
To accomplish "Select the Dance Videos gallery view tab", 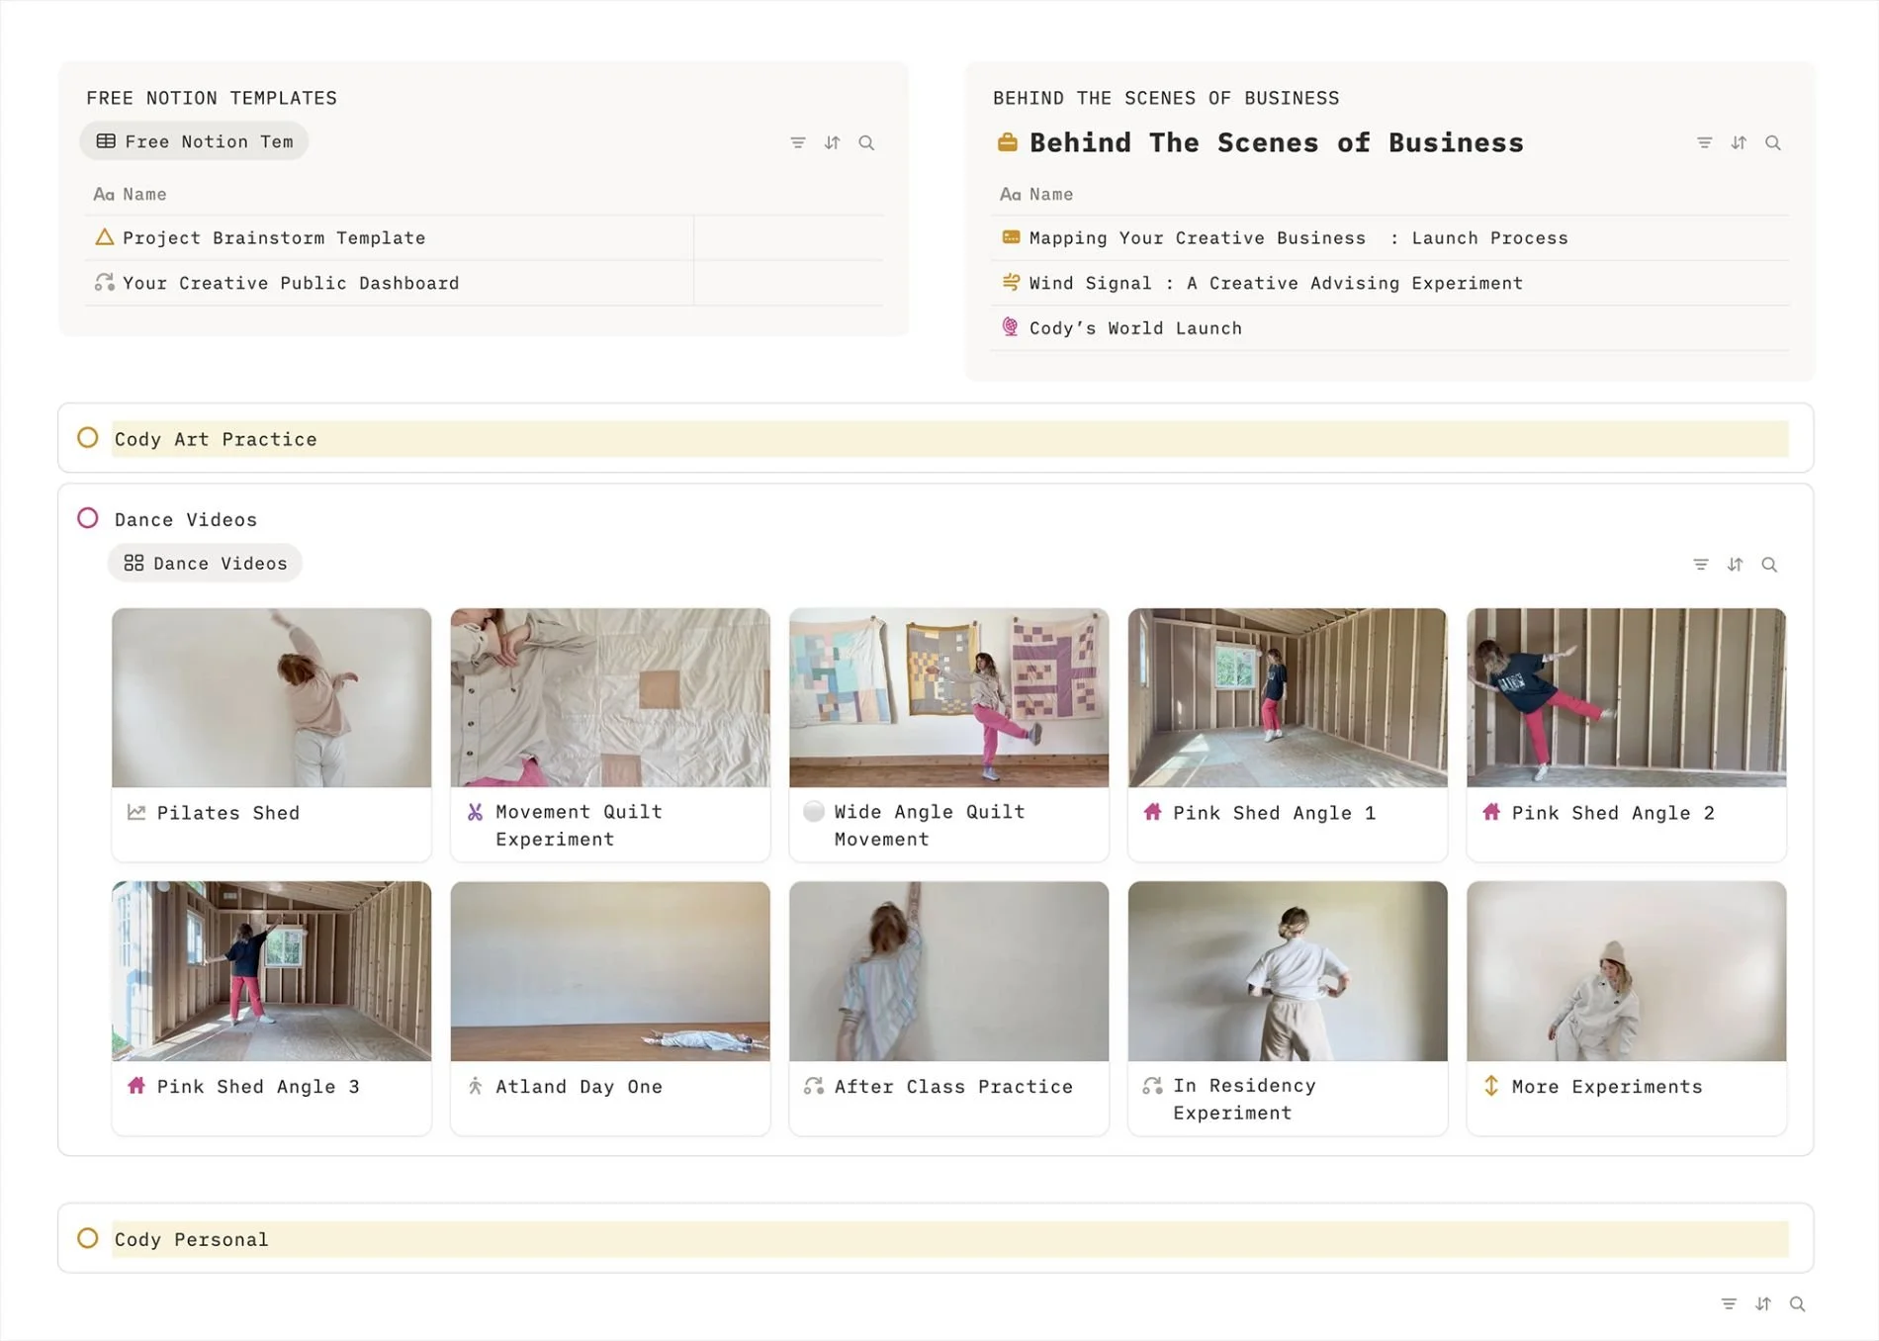I will coord(205,563).
